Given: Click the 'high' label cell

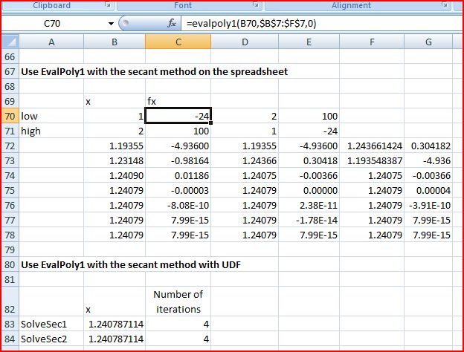Looking at the screenshot, I should tap(51, 131).
